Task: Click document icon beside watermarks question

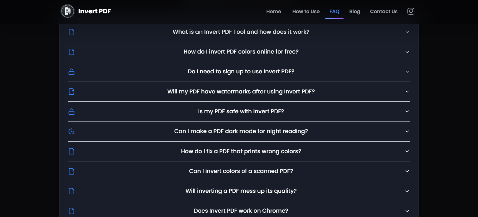Action: (72, 92)
